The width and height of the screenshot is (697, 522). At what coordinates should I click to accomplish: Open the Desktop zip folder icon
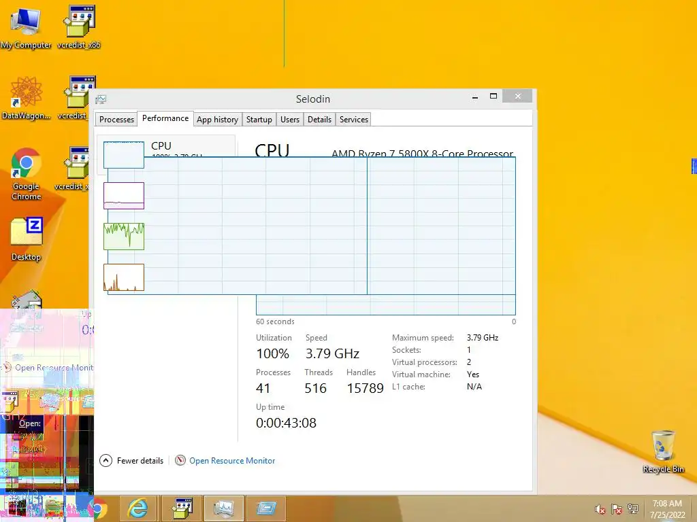coord(27,240)
